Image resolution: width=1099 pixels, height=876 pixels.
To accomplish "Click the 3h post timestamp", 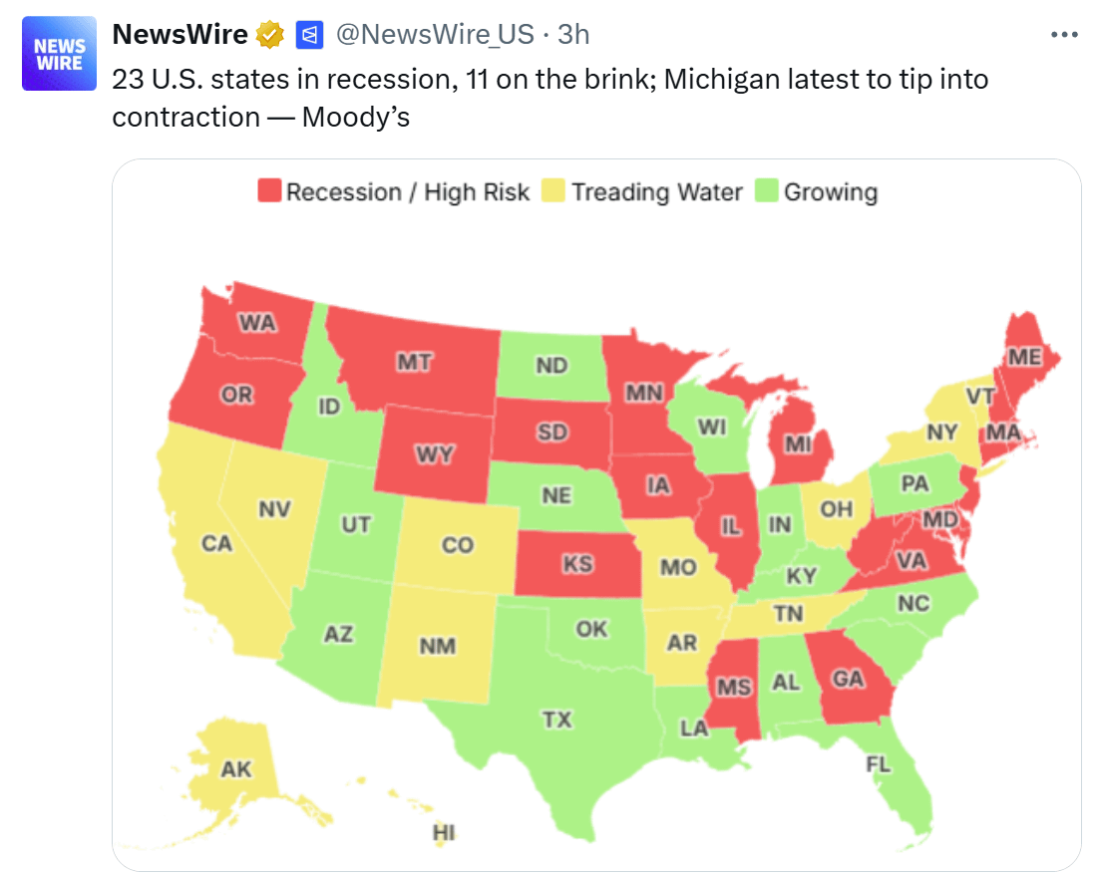I will click(x=573, y=35).
